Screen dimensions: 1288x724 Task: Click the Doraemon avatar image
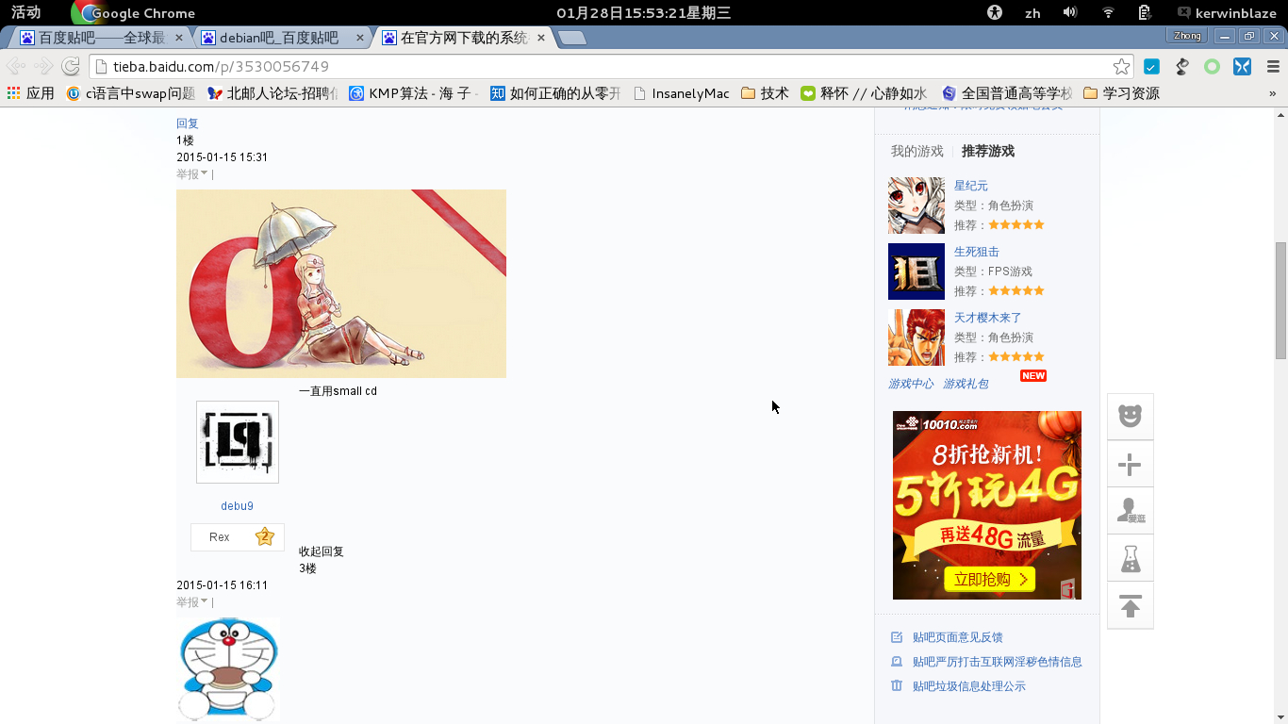(228, 669)
